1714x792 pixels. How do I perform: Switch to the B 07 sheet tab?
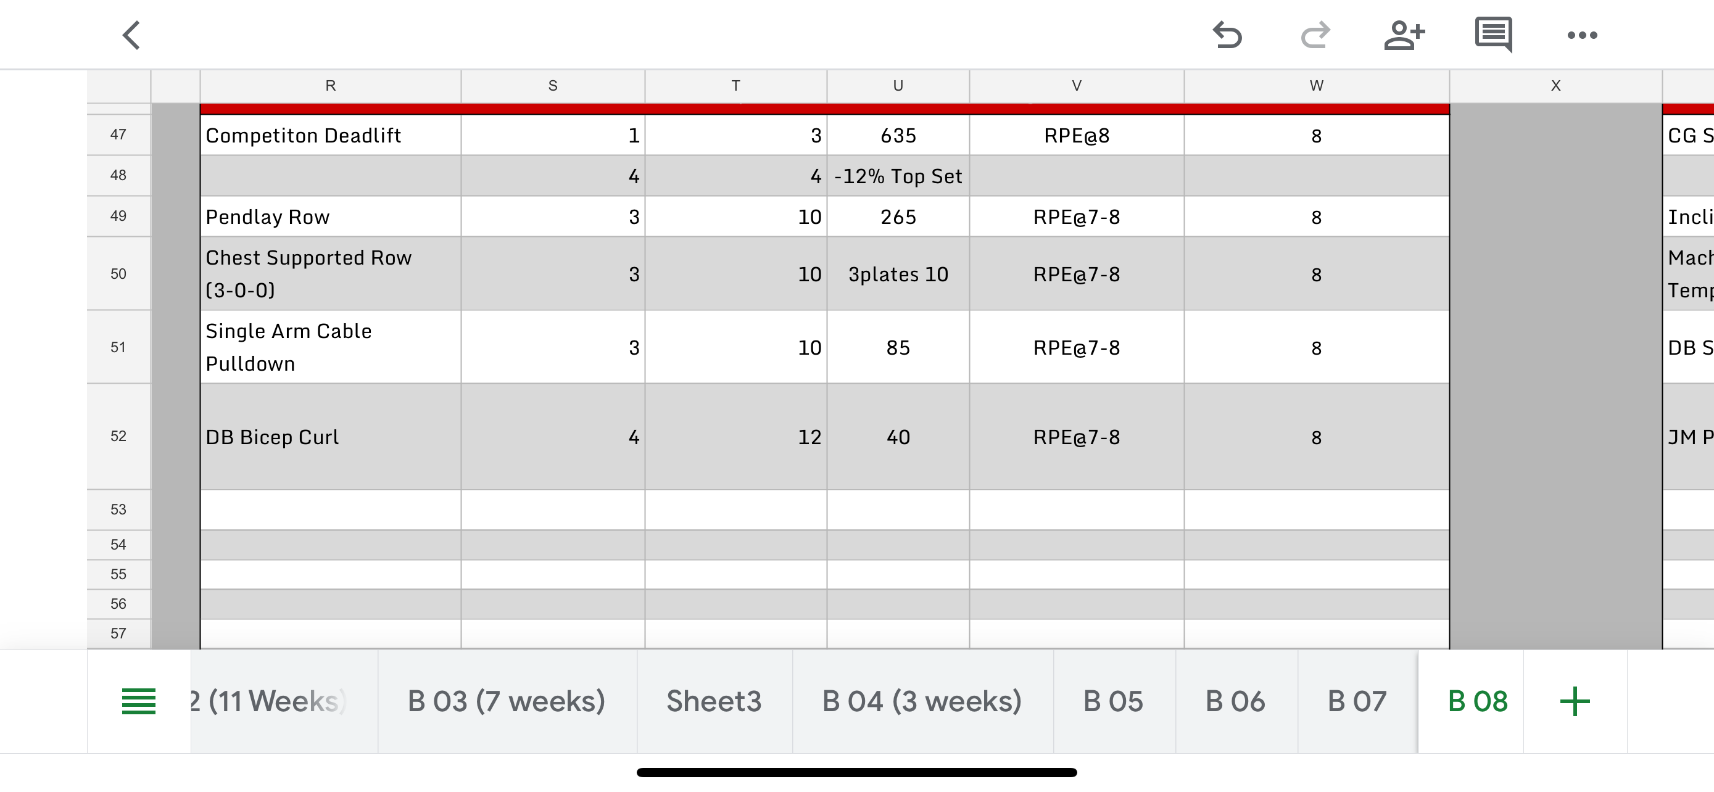[x=1357, y=701]
